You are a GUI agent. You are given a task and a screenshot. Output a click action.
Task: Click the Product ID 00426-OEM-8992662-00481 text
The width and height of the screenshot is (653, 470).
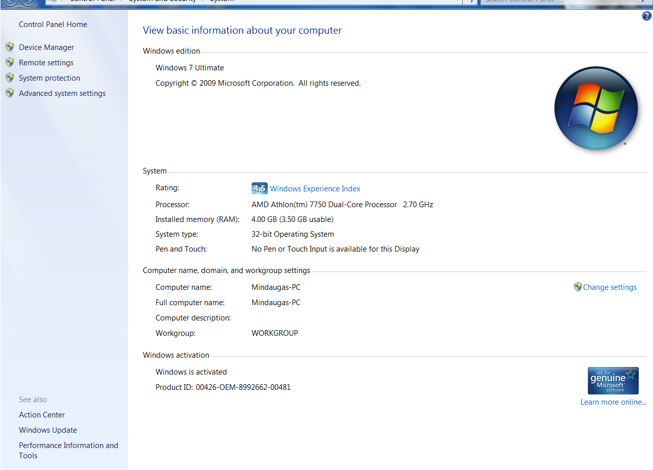click(x=223, y=387)
